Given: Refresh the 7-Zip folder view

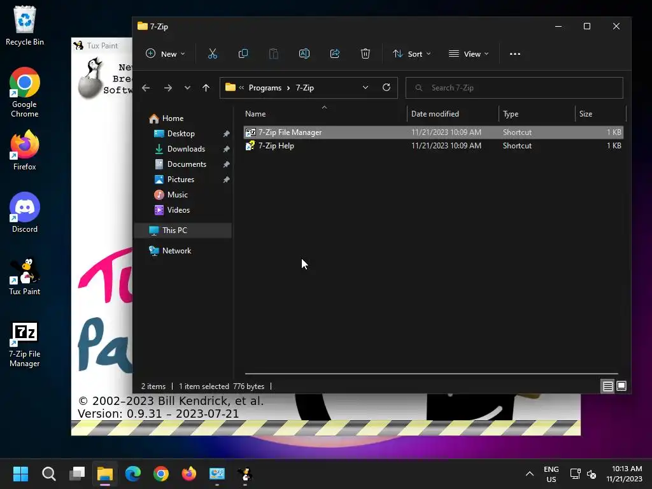Looking at the screenshot, I should pyautogui.click(x=386, y=87).
